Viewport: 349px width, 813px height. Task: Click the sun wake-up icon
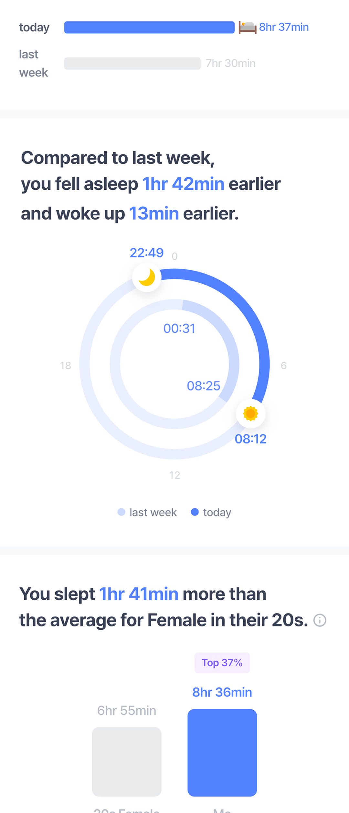pos(250,413)
